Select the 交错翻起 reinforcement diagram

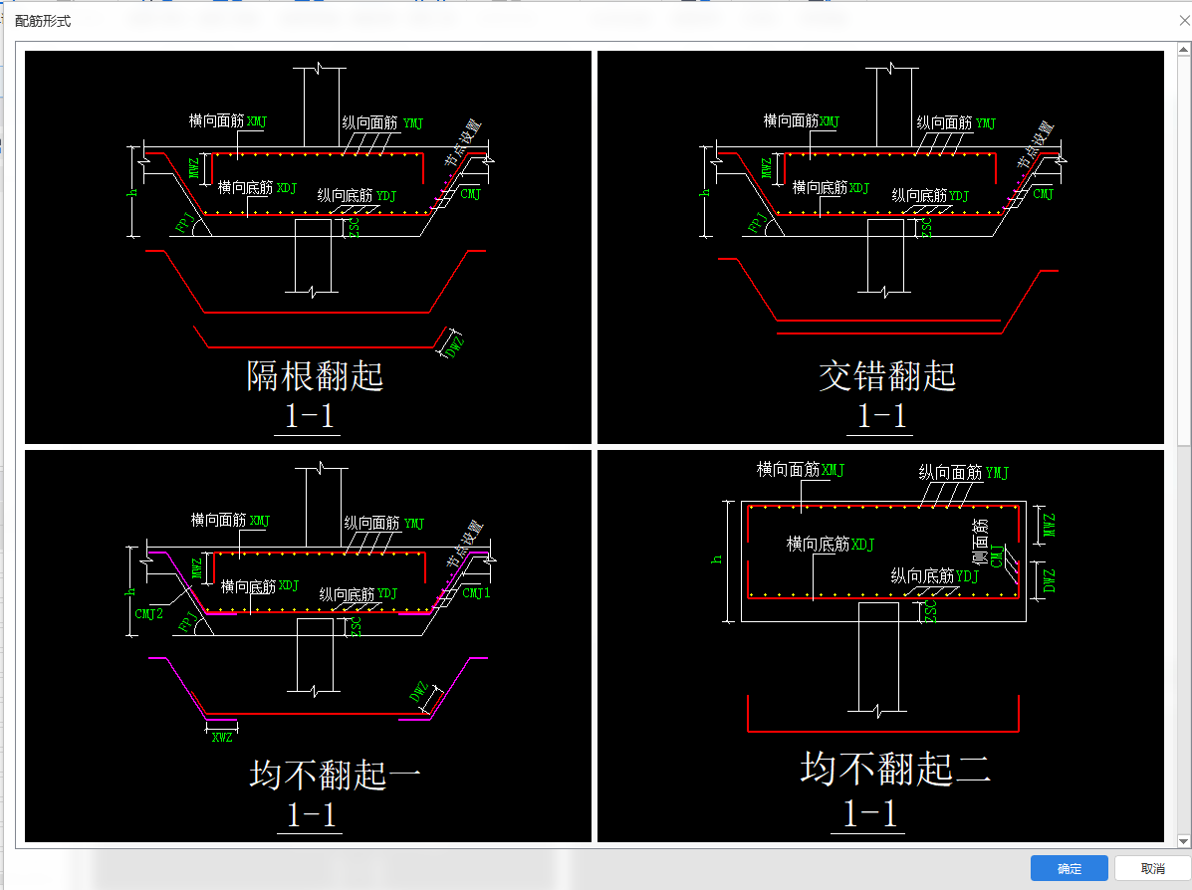pos(880,247)
